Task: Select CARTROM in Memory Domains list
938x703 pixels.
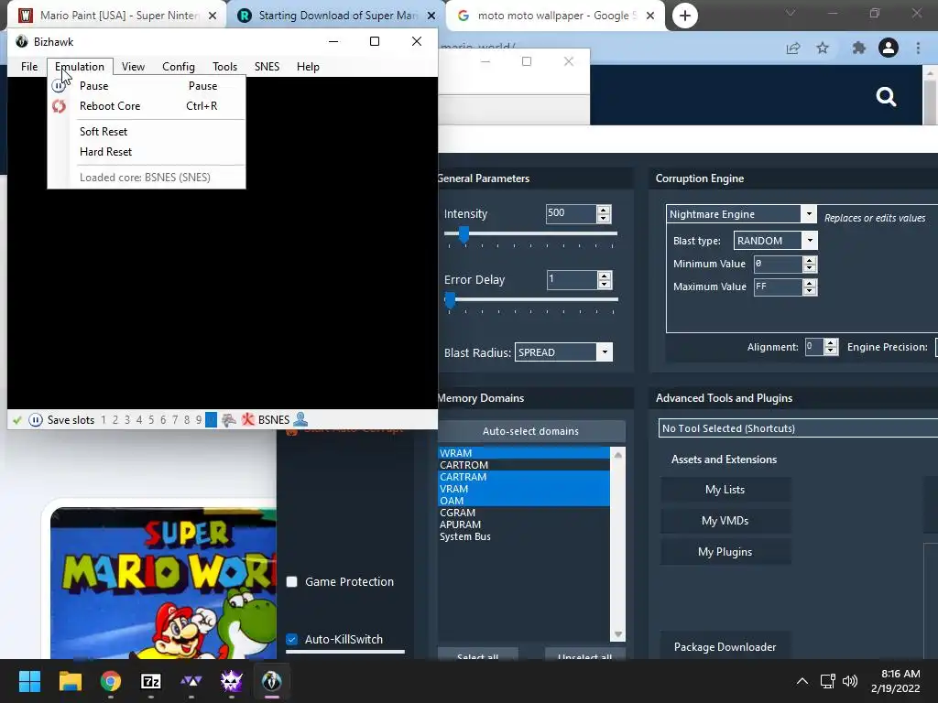Action: (523, 465)
